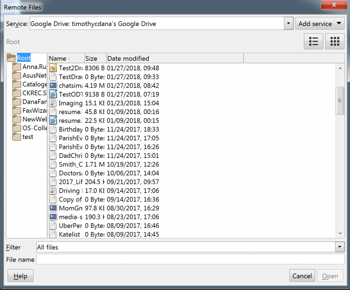Viewport: 350px width, 290px height.
Task: Open the Add service dropdown arrow
Action: pyautogui.click(x=339, y=23)
